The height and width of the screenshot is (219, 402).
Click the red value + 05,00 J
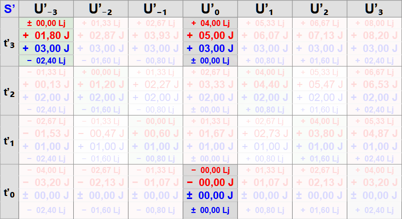click(x=210, y=35)
